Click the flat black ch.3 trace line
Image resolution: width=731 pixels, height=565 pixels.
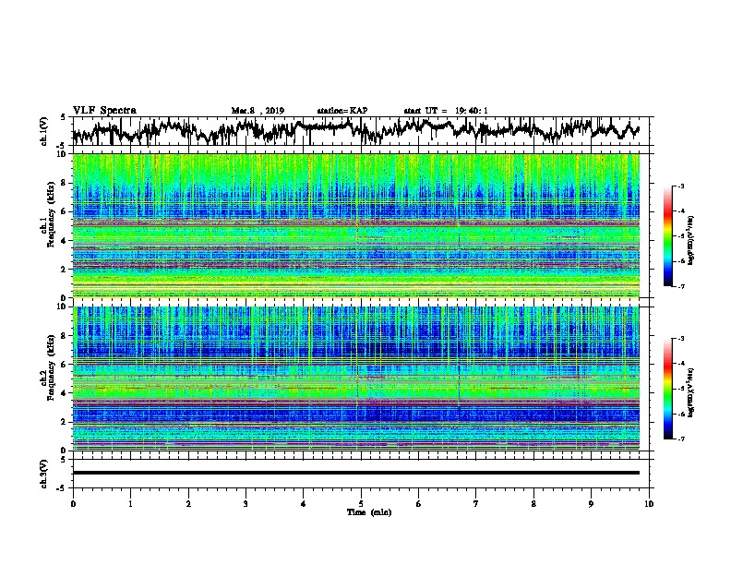356,473
